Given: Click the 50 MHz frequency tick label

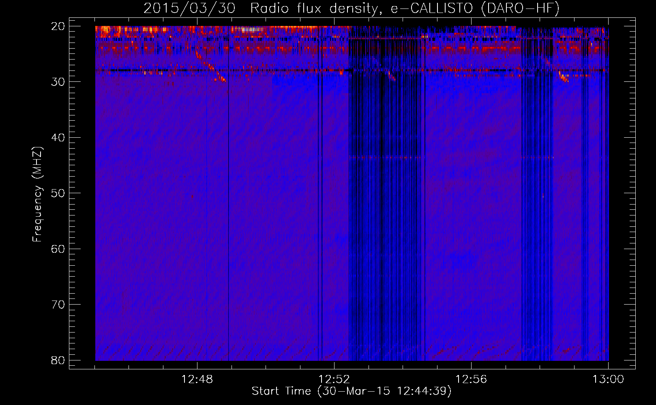Looking at the screenshot, I should [58, 193].
